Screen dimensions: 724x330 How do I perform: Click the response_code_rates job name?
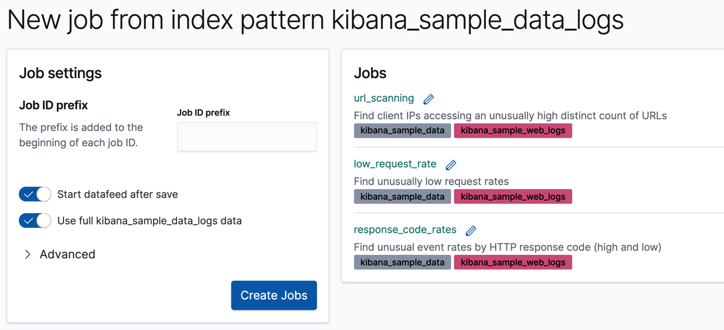[x=405, y=230]
